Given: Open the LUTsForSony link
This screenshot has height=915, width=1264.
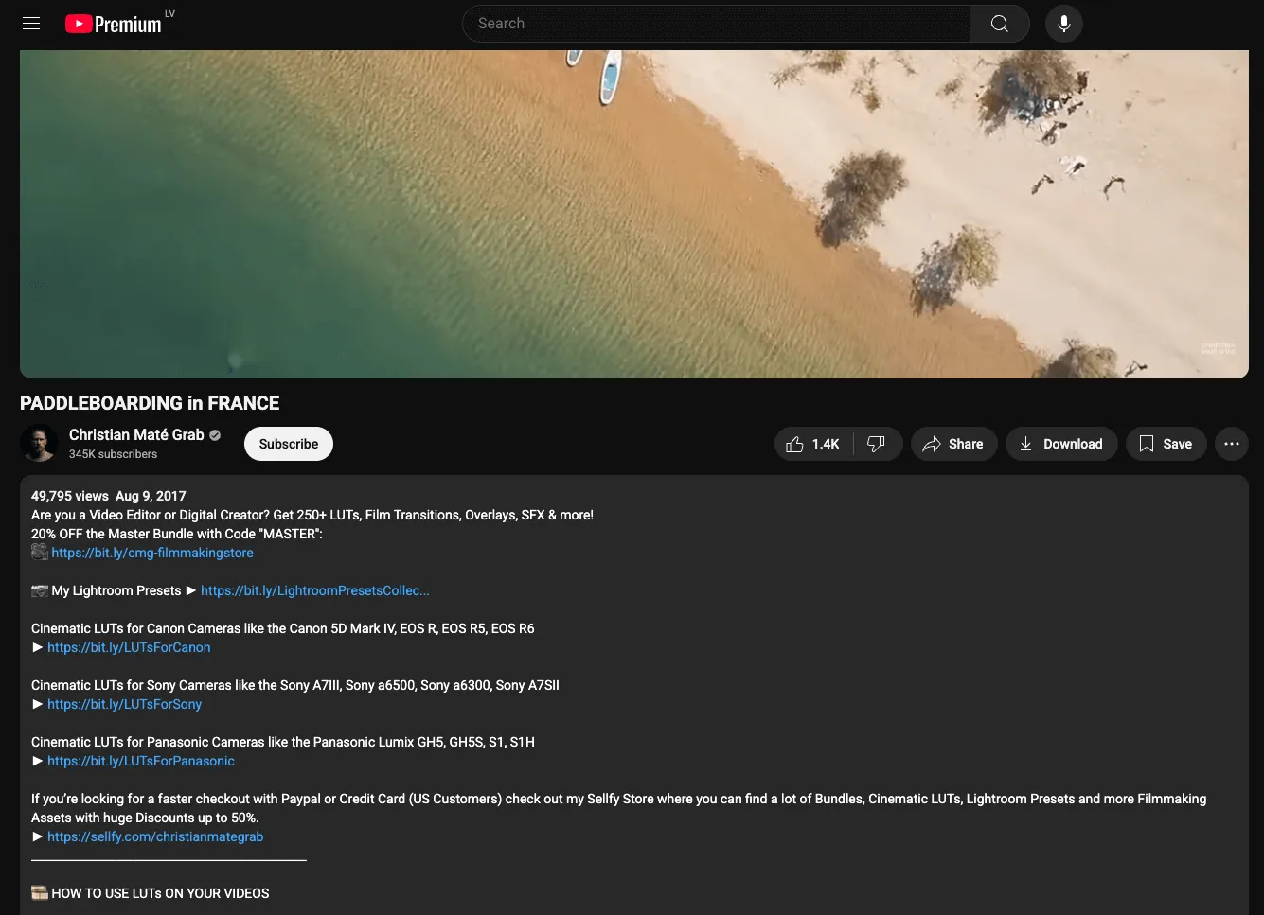Looking at the screenshot, I should tap(125, 704).
